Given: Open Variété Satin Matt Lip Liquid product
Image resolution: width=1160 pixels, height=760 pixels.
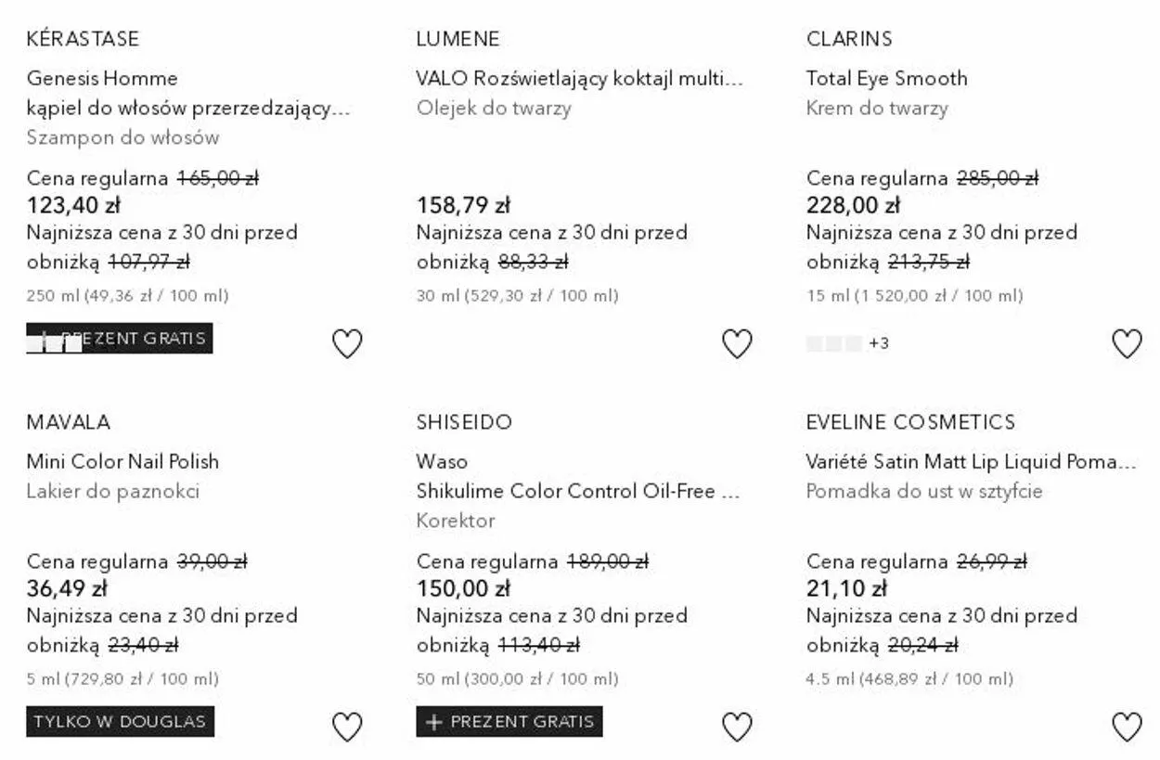Looking at the screenshot, I should tap(971, 461).
